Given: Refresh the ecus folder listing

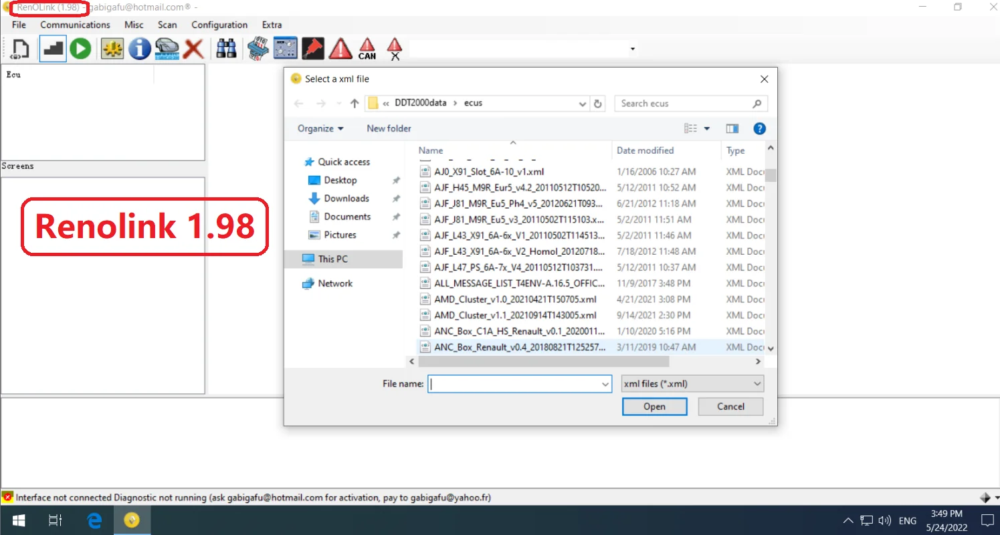Looking at the screenshot, I should [x=598, y=104].
